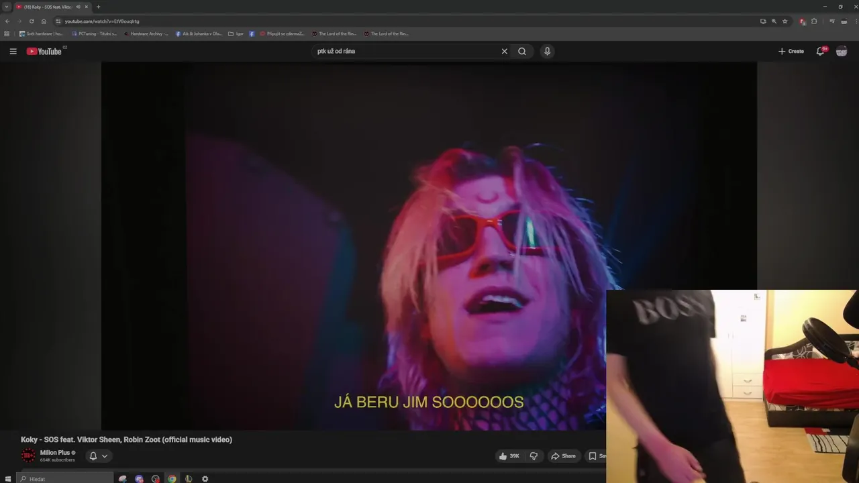The height and width of the screenshot is (483, 859).
Task: Click the Hledat taskbar search box
Action: click(x=65, y=478)
